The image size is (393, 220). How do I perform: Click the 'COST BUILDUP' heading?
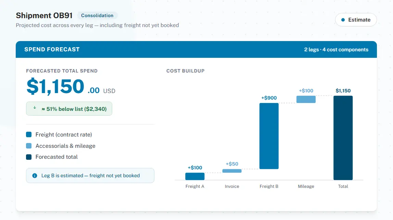point(186,71)
